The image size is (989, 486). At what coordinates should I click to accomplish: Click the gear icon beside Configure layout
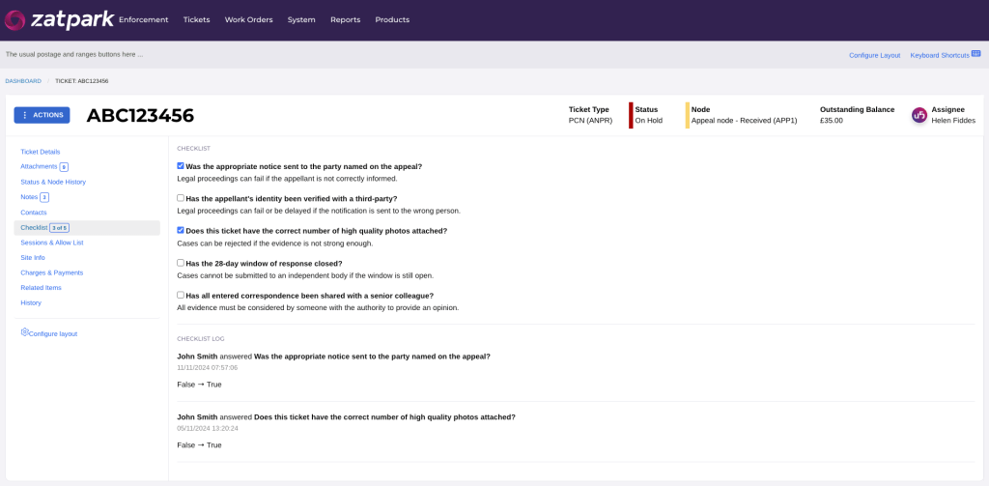pos(24,332)
